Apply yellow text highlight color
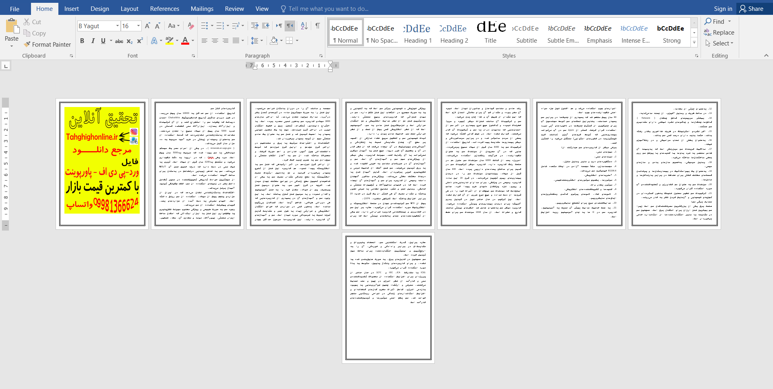The image size is (773, 389). pos(169,41)
